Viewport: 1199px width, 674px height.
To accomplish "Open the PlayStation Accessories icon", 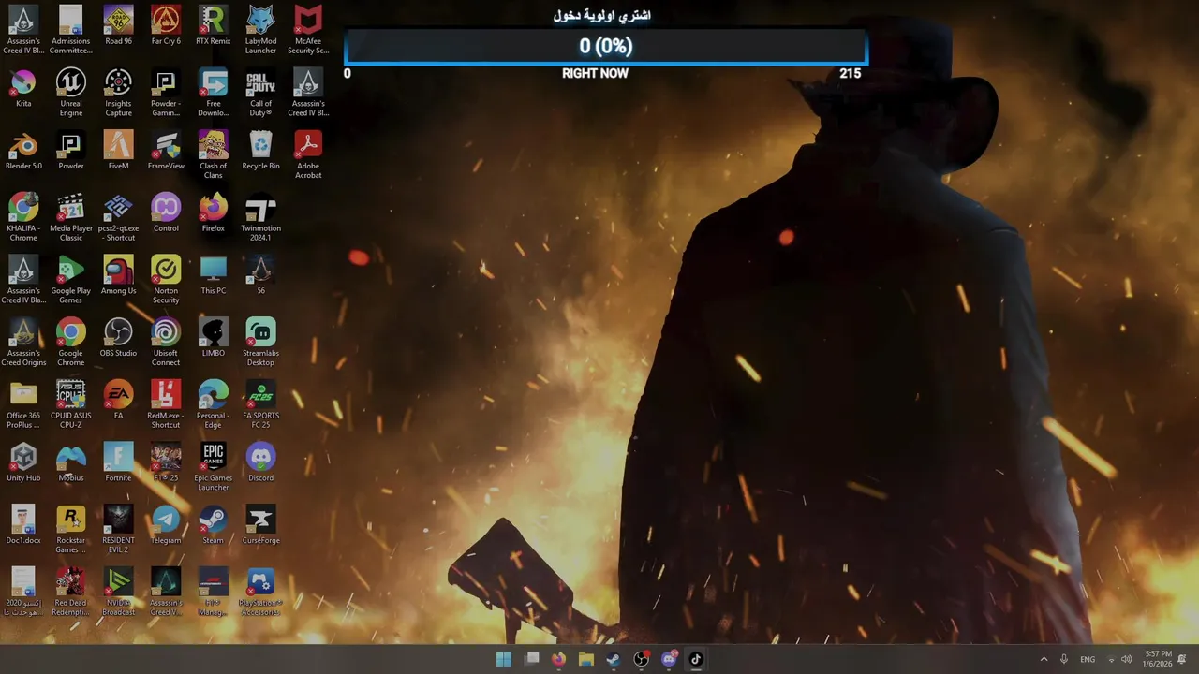I will 260,593.
